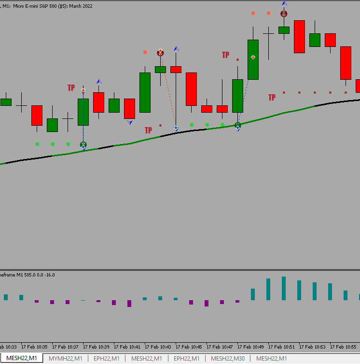
Task: Select the dark green circle entry marker at 10:49
Action: 237,126
